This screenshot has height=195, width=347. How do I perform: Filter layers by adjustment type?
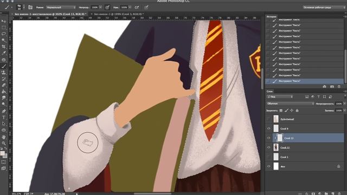(x=313, y=97)
